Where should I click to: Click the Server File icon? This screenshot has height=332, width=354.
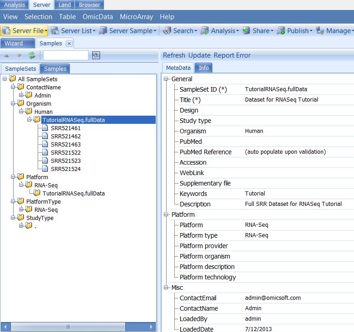[6, 30]
